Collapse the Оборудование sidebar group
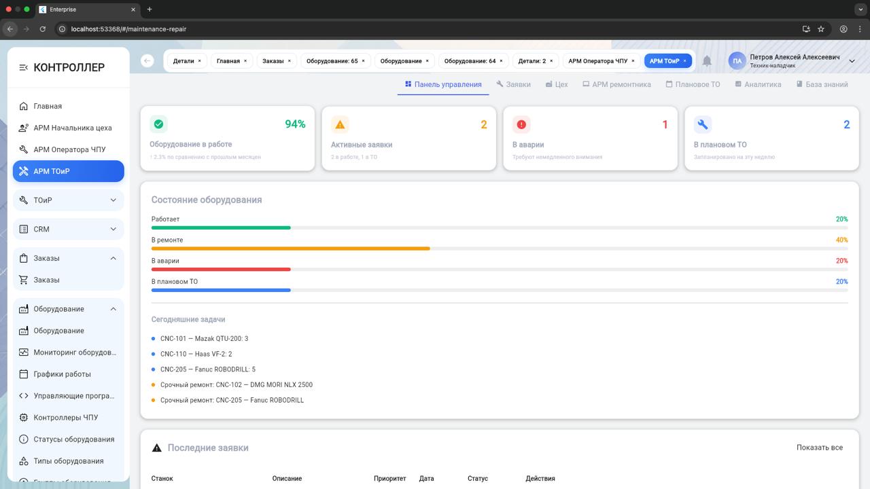This screenshot has width=870, height=489. (113, 309)
